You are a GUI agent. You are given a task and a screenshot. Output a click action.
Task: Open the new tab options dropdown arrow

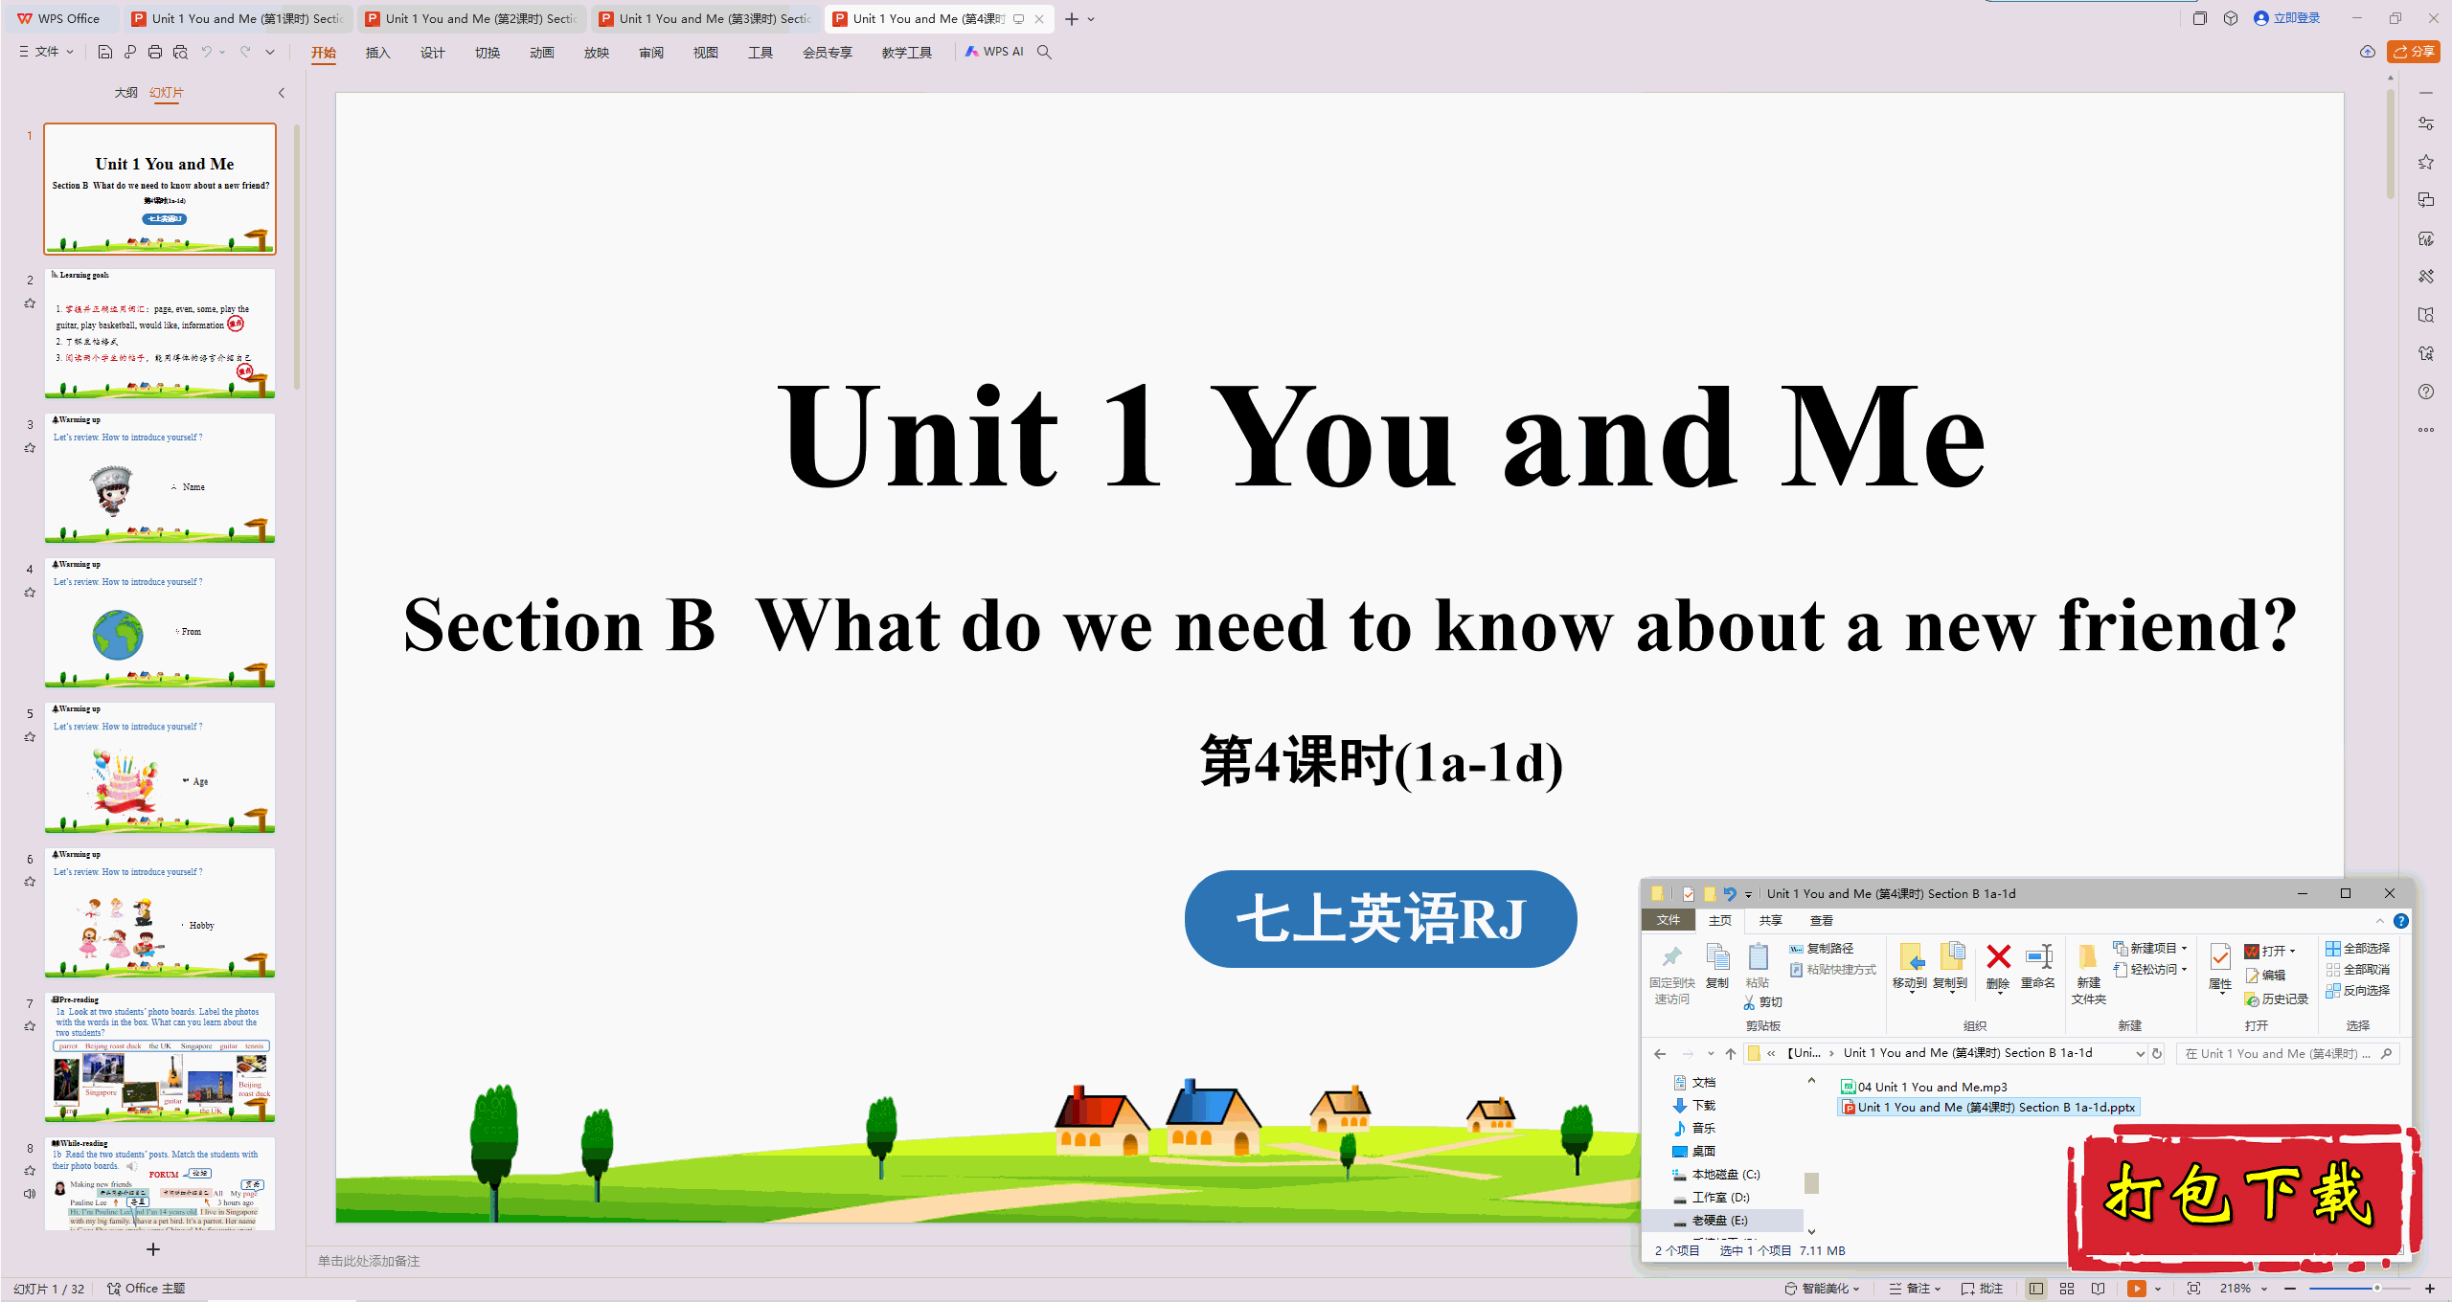1091,19
